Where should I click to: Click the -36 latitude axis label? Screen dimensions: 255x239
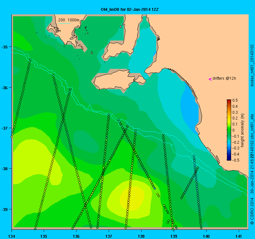point(4,88)
